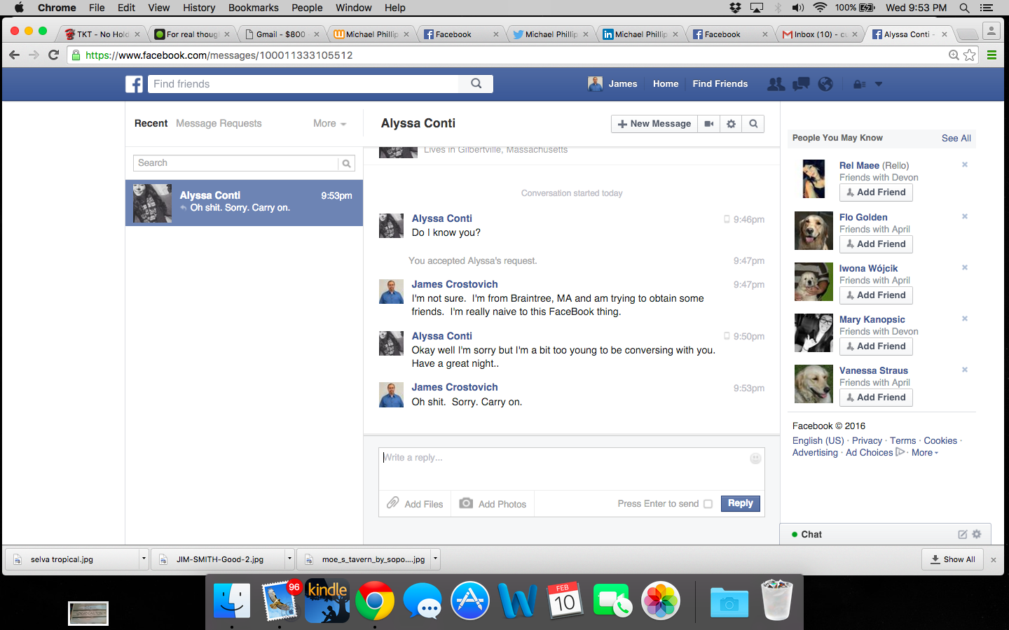Open James profile link in header
The width and height of the screenshot is (1009, 630).
612,84
